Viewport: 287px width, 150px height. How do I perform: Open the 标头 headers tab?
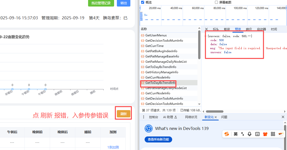[216, 29]
